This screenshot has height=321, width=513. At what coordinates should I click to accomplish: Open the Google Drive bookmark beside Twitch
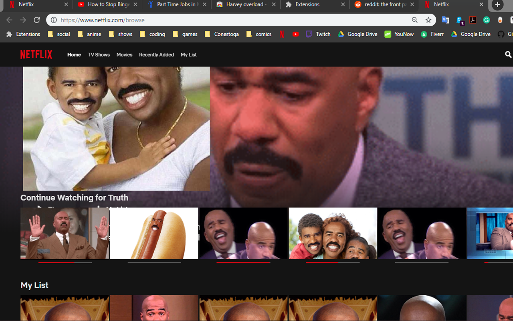pyautogui.click(x=357, y=34)
